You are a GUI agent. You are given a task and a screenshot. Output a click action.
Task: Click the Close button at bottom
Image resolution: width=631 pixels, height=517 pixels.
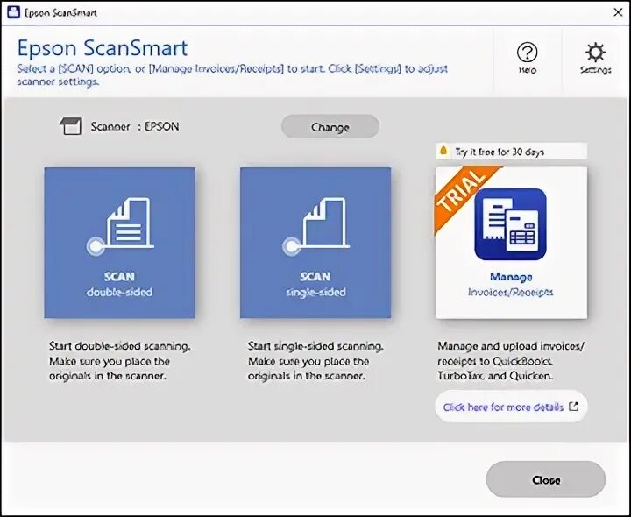pos(546,479)
